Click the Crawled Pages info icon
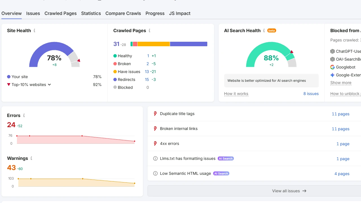The width and height of the screenshot is (361, 203). (149, 30)
